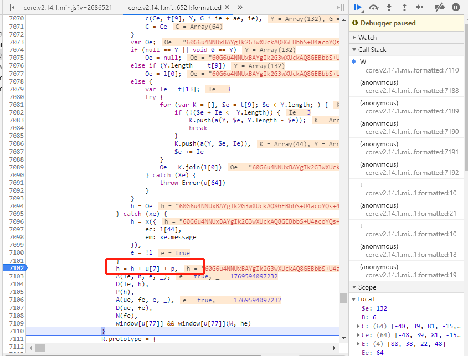Step out of current function
Screen dimensions: 468x356
point(404,7)
